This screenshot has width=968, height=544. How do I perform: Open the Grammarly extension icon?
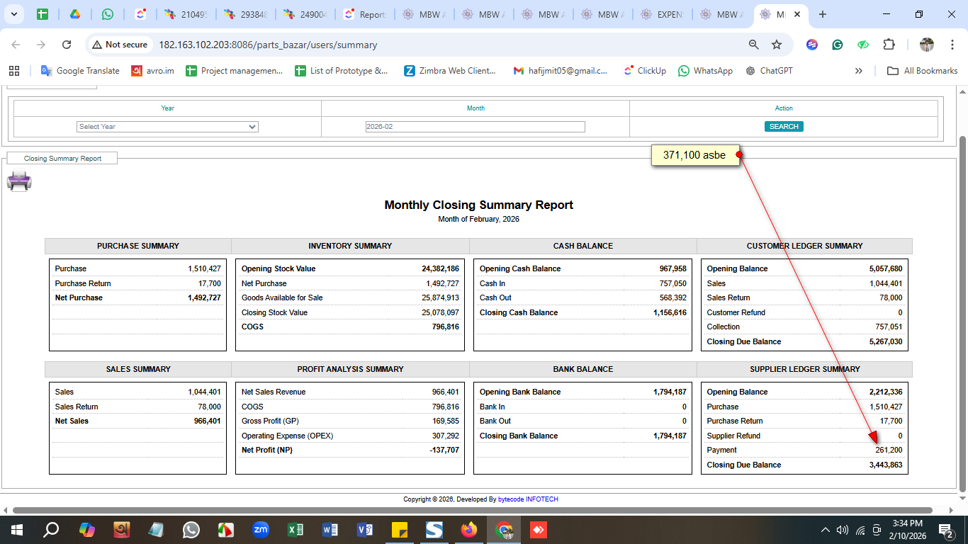pyautogui.click(x=838, y=45)
